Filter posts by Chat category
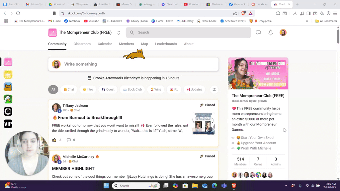The height and width of the screenshot is (191, 340). click(69, 90)
